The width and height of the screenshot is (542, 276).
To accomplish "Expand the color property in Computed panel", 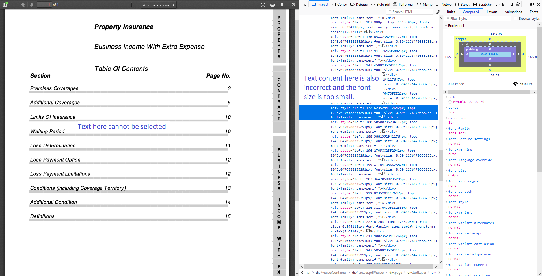I will pyautogui.click(x=446, y=97).
